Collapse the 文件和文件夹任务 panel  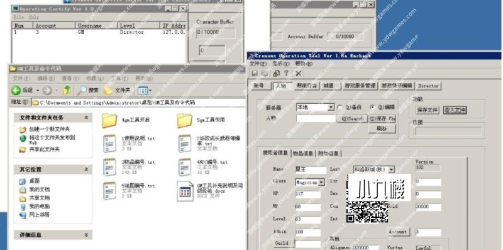pyautogui.click(x=86, y=118)
